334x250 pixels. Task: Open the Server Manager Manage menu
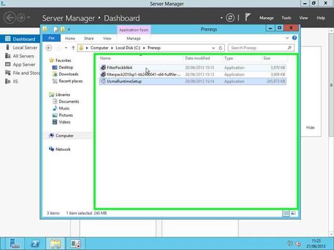click(266, 18)
